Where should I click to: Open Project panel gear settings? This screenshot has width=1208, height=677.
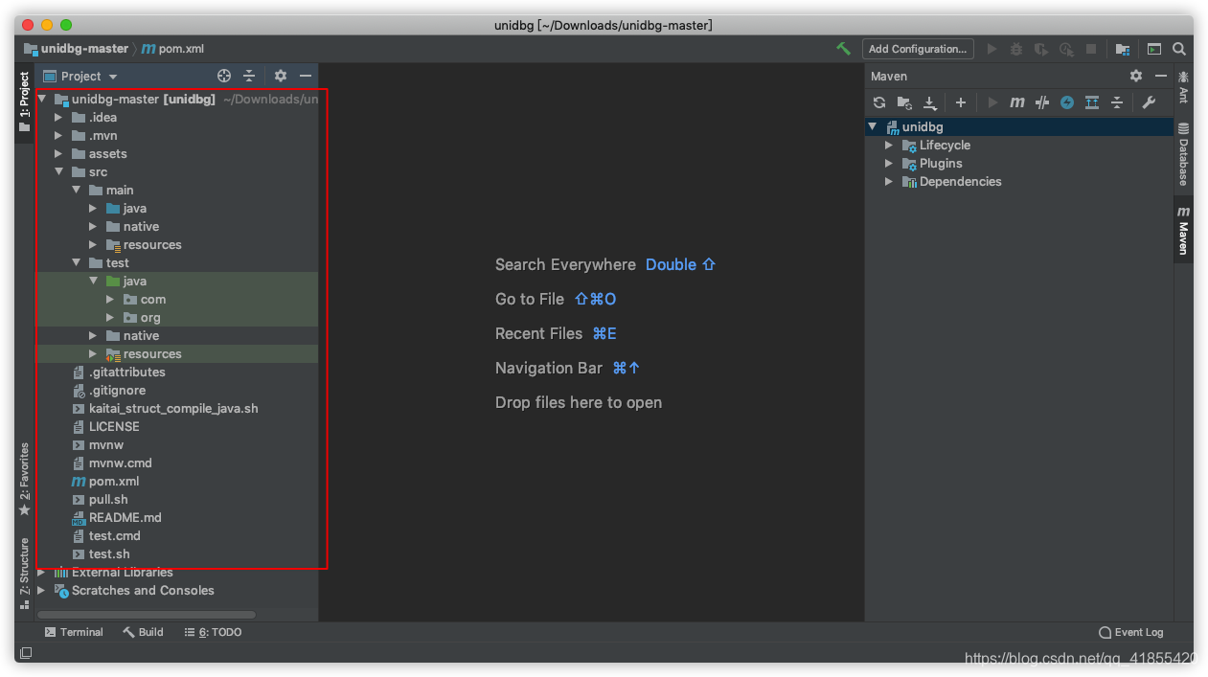[281, 76]
